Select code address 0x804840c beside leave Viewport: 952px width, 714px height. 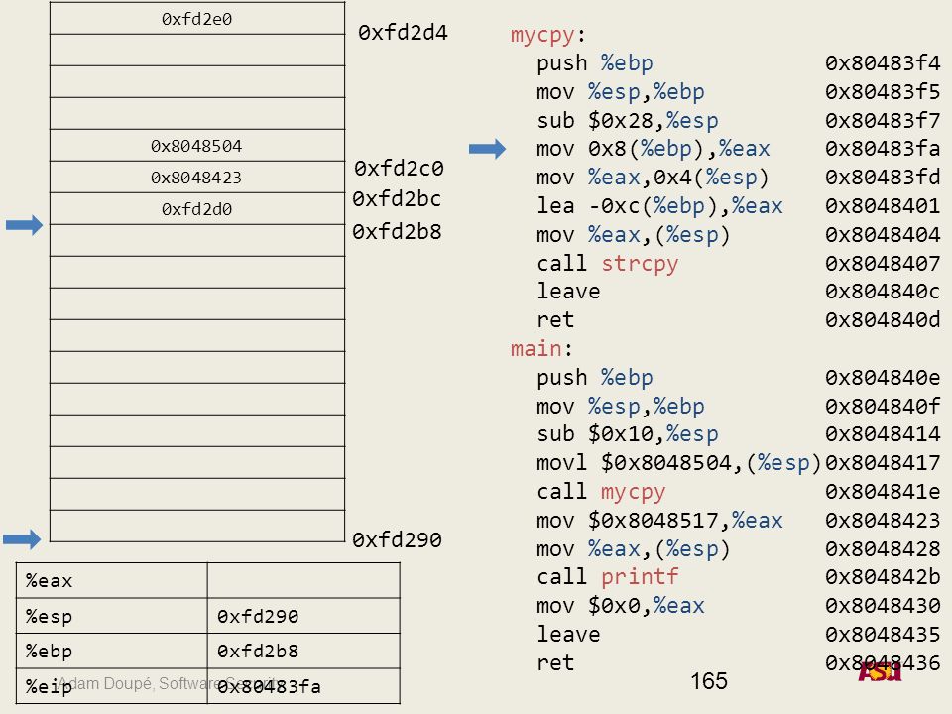tap(883, 292)
